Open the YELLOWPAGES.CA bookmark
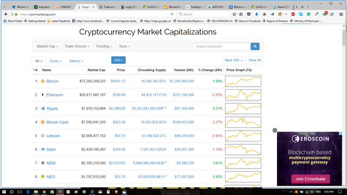This screenshot has width=347, height=195. pyautogui.click(x=220, y=21)
